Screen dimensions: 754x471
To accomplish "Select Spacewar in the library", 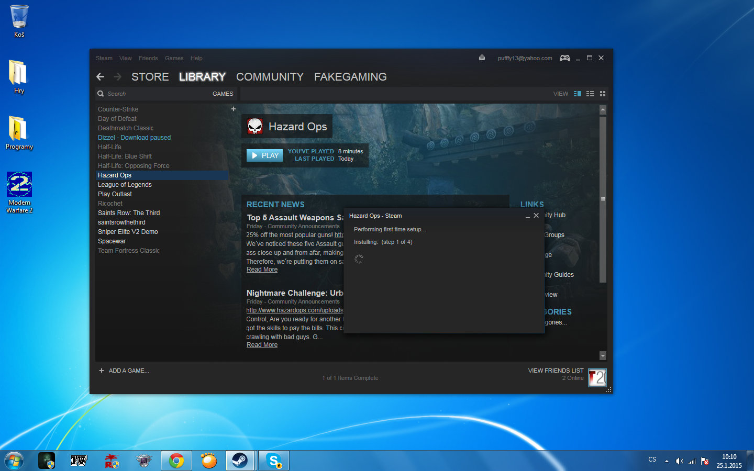I will click(112, 241).
